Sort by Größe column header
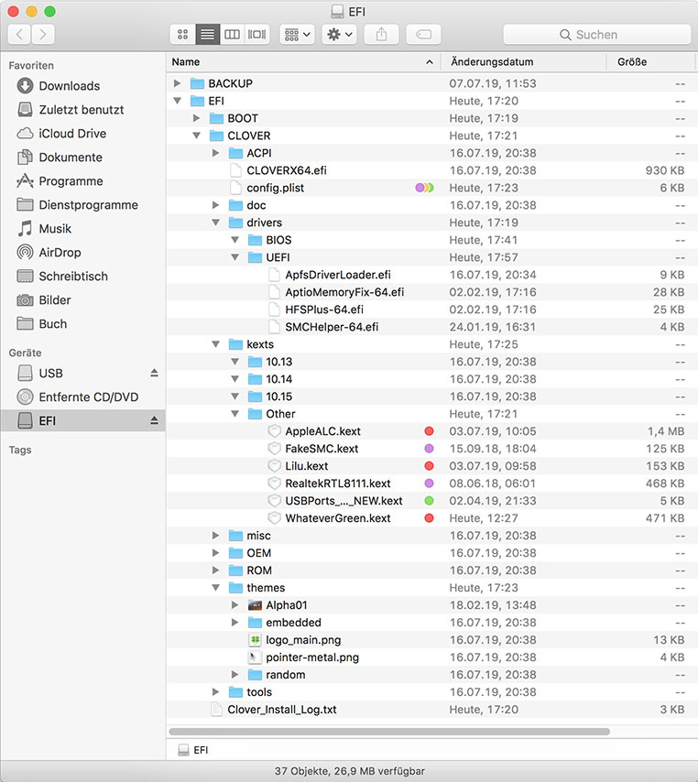 pos(632,62)
